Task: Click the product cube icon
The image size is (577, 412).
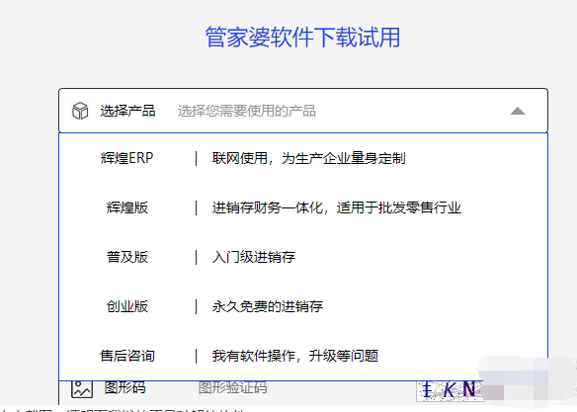Action: click(x=80, y=111)
